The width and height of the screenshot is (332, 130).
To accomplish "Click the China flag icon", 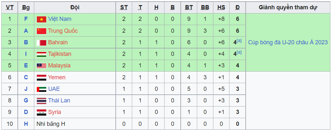I will pyautogui.click(x=41, y=31).
